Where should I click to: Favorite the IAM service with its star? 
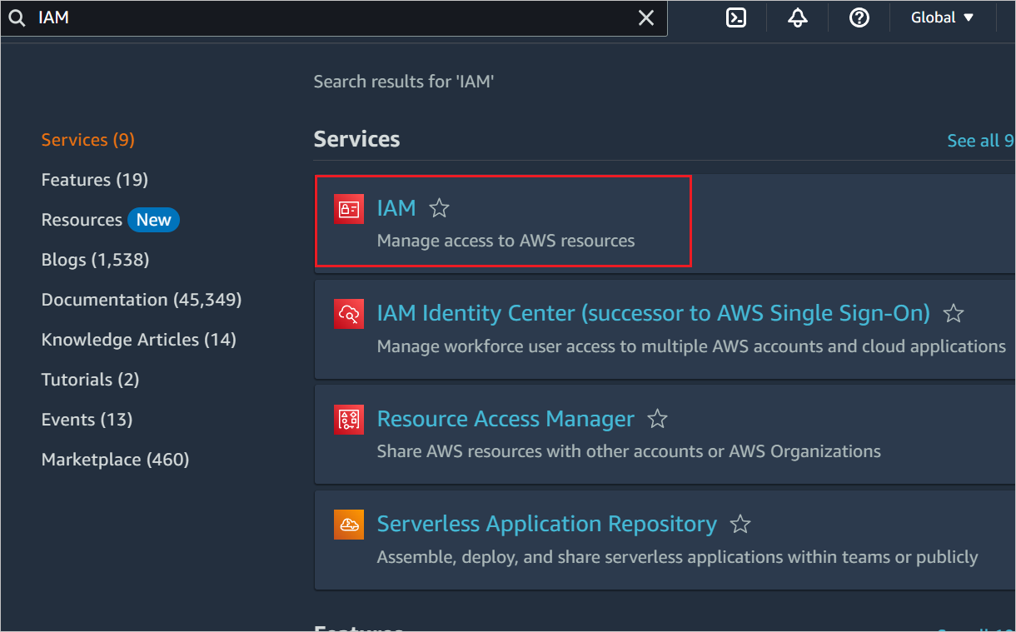click(439, 208)
